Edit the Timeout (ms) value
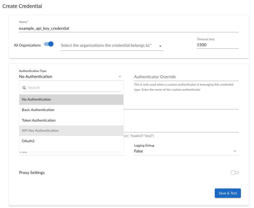 (x=217, y=45)
